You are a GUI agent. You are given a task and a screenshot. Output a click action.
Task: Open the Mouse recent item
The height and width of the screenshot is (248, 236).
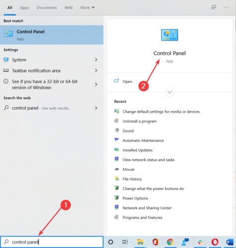tap(128, 169)
